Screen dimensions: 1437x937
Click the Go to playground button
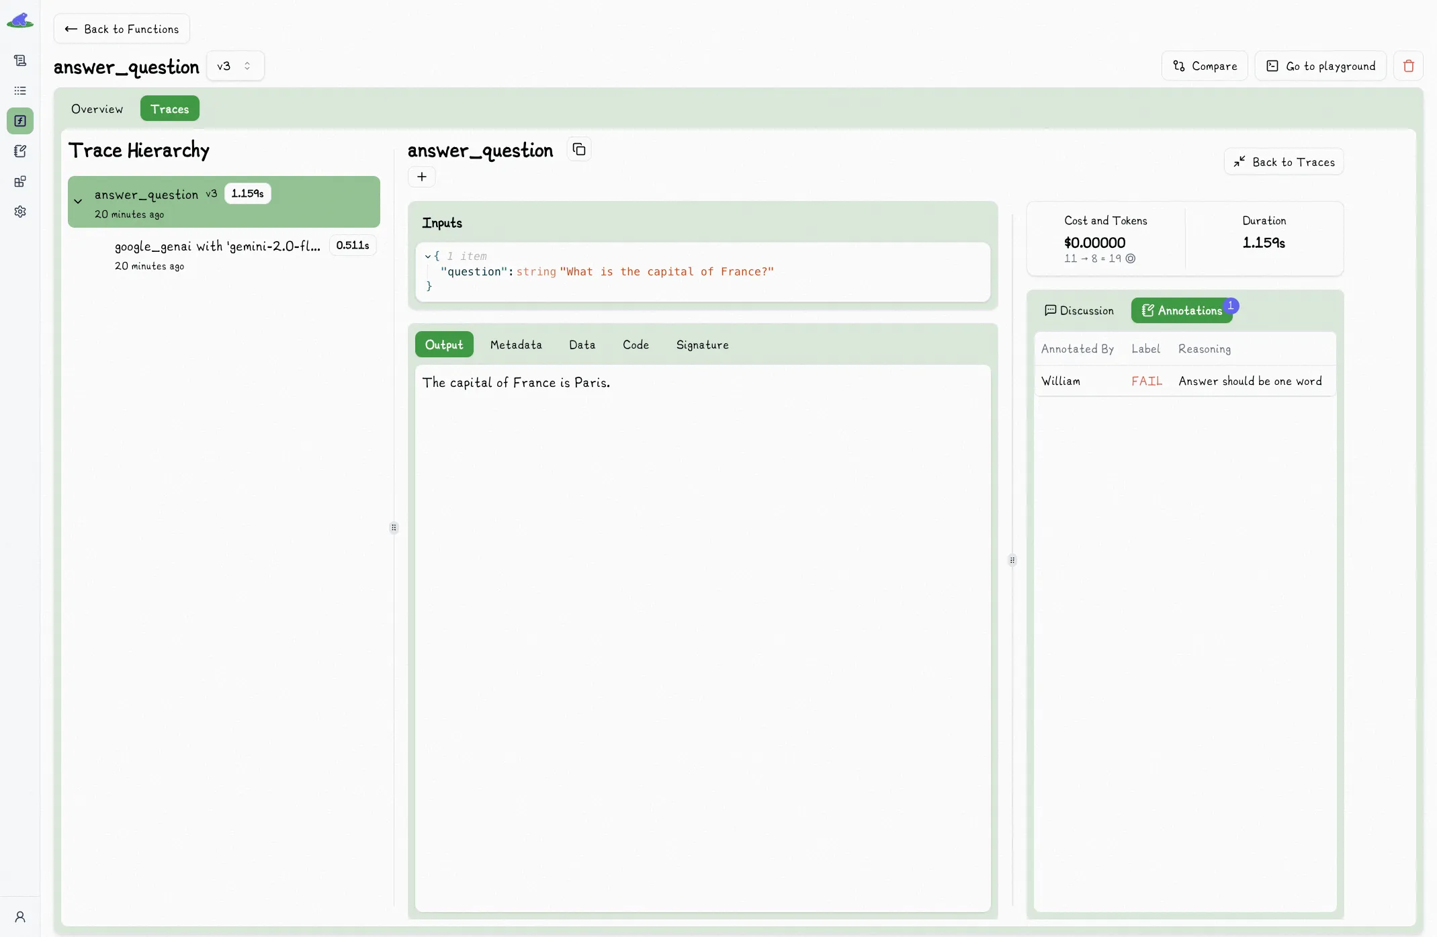[x=1320, y=65]
